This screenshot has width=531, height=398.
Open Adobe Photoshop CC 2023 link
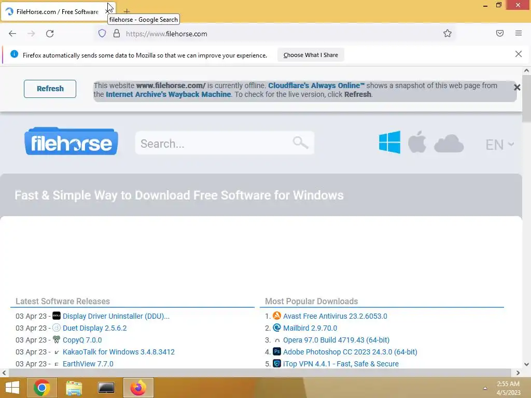click(350, 352)
